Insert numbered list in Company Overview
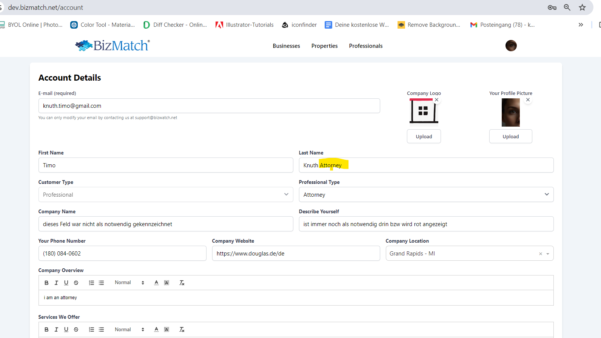The height and width of the screenshot is (338, 601). pyautogui.click(x=91, y=283)
